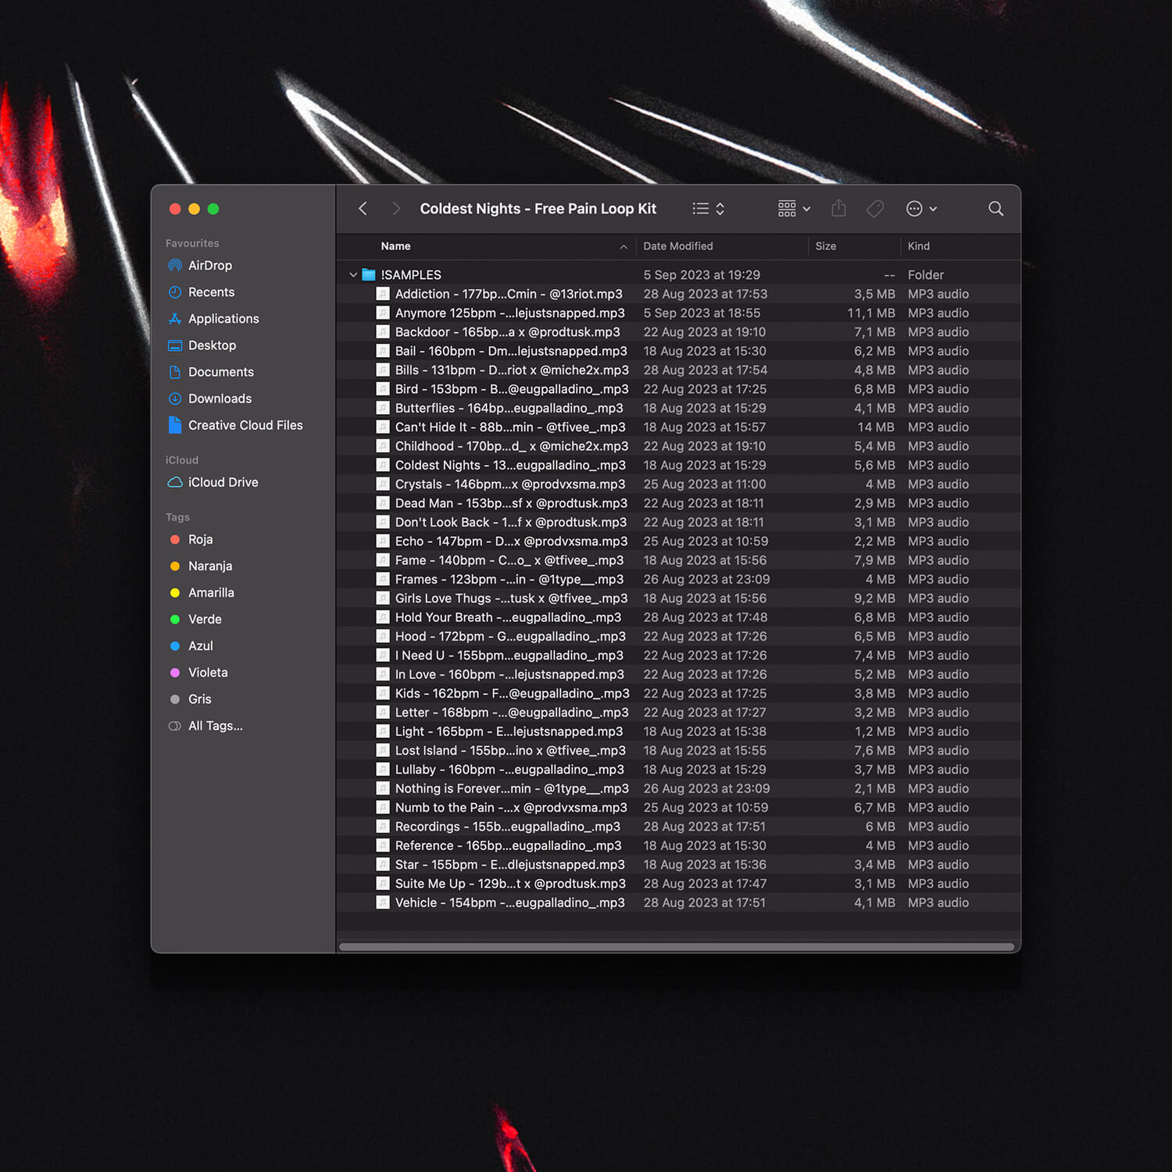
Task: Select the Hood 172bpm file name
Action: pyautogui.click(x=510, y=636)
